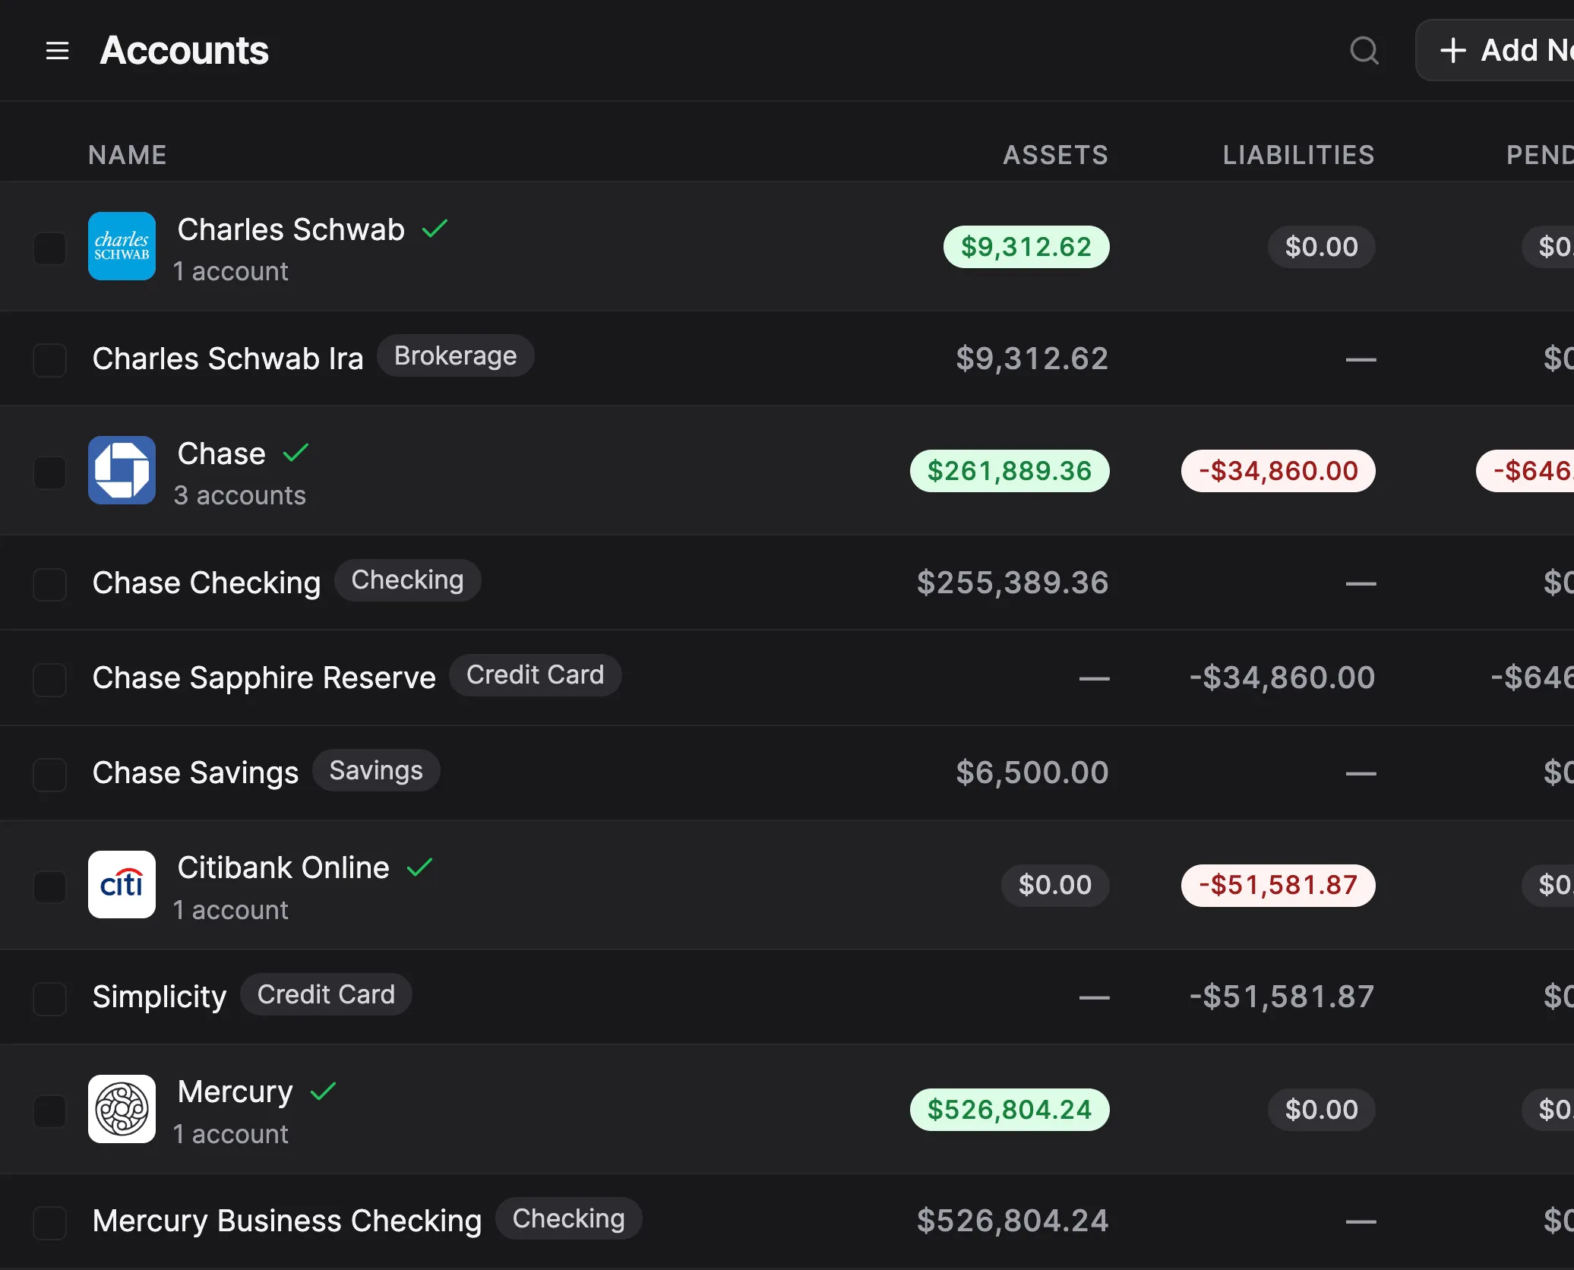Click the Citibank logo icon
1574x1270 pixels.
coord(122,885)
